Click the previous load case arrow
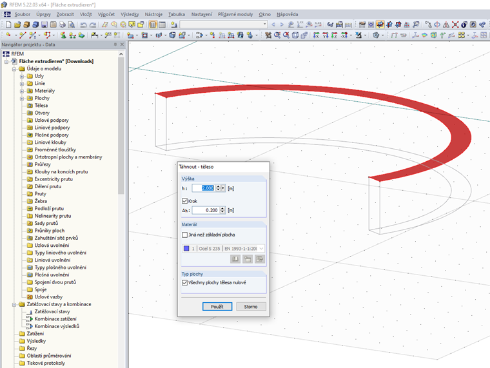The width and height of the screenshot is (490, 368). [274, 24]
